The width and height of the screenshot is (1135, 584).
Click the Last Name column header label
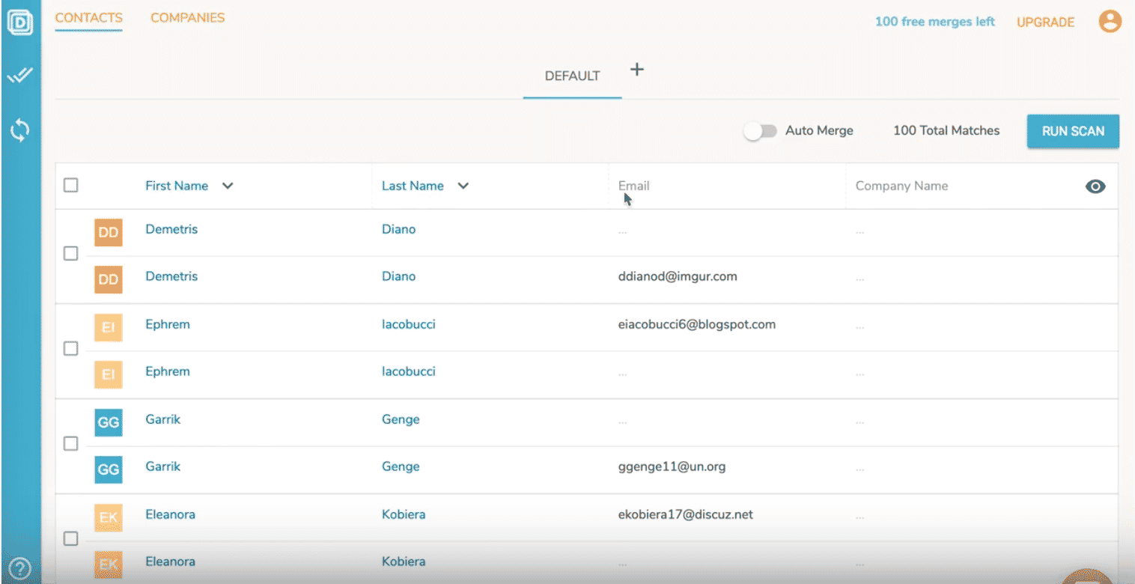pos(413,186)
